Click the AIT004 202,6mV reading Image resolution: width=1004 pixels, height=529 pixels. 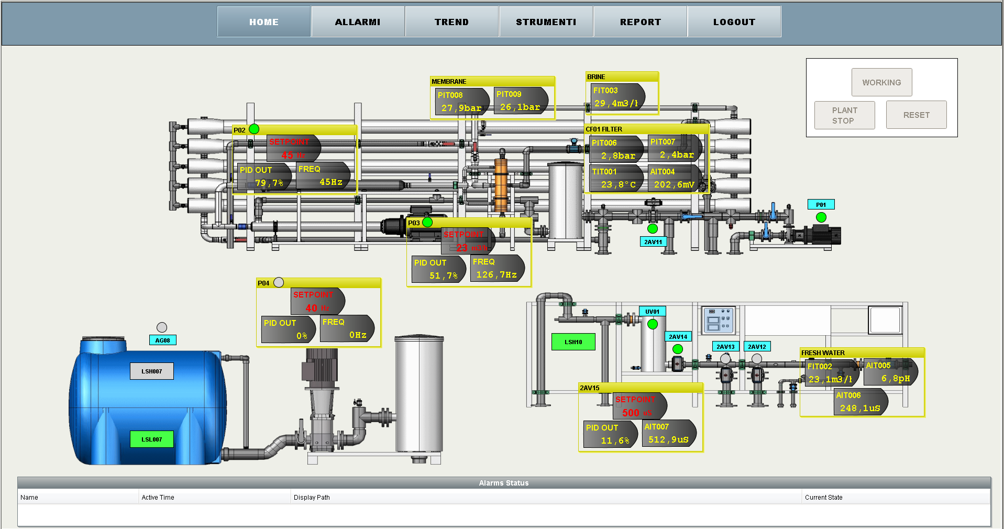675,178
